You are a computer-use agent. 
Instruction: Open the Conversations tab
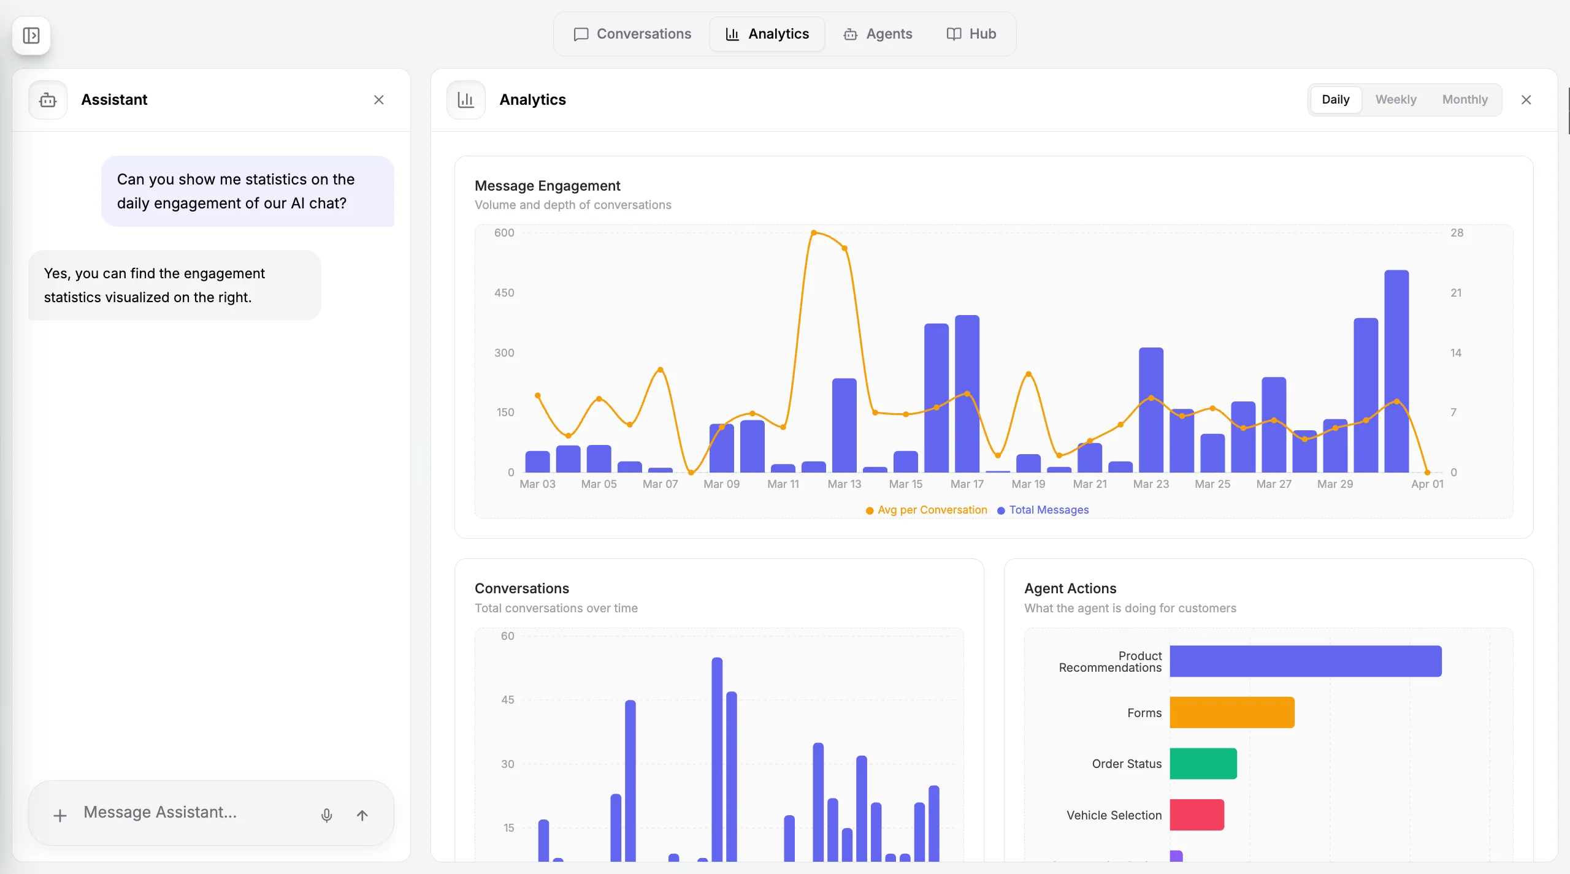[632, 34]
